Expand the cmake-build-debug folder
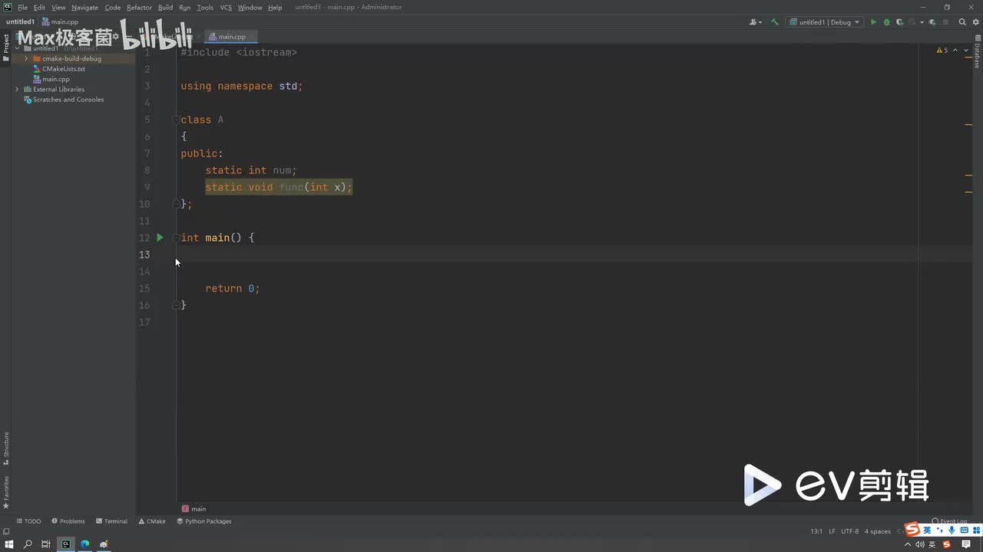Image resolution: width=983 pixels, height=552 pixels. point(26,58)
